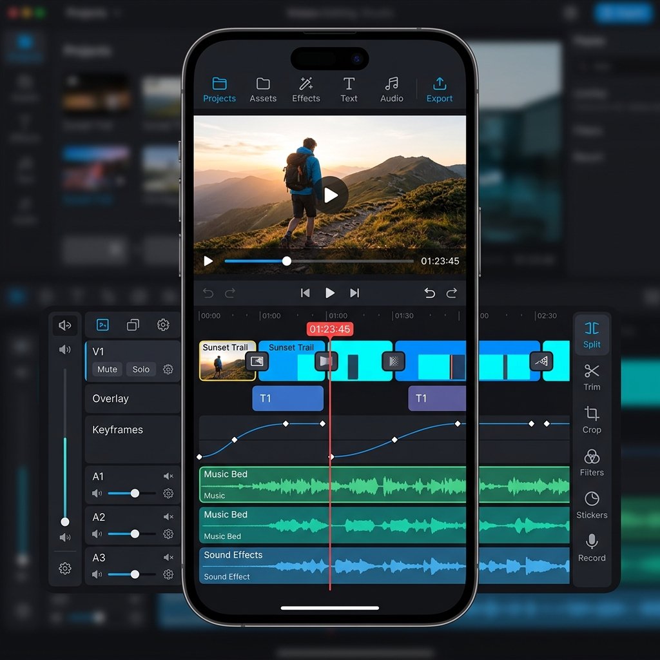Select the Sound Effects audio clip
Image resolution: width=660 pixels, height=660 pixels.
coord(384,565)
